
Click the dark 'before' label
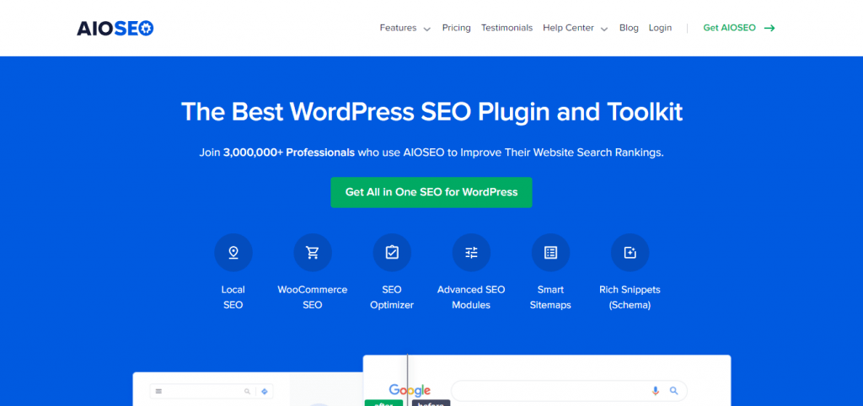pyautogui.click(x=431, y=403)
